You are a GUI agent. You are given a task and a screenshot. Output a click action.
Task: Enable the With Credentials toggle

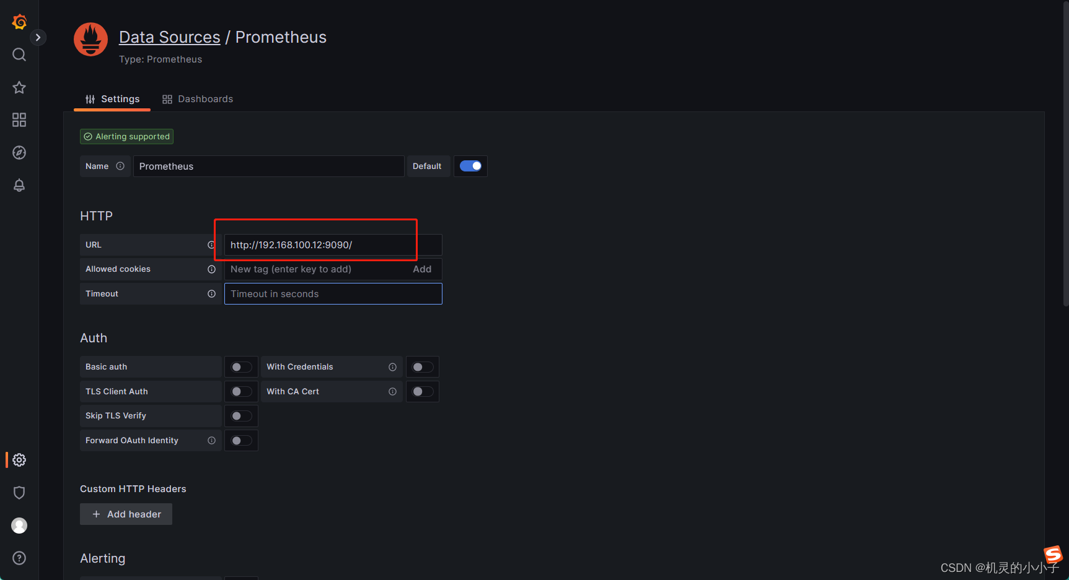click(x=423, y=367)
